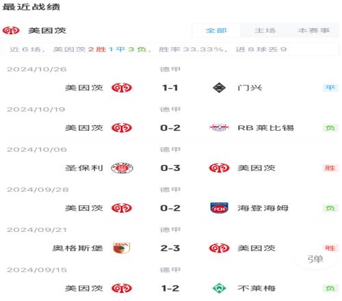Click the Mainz logo in the 1-1 match
This screenshot has height=301, width=342.
pos(122,88)
